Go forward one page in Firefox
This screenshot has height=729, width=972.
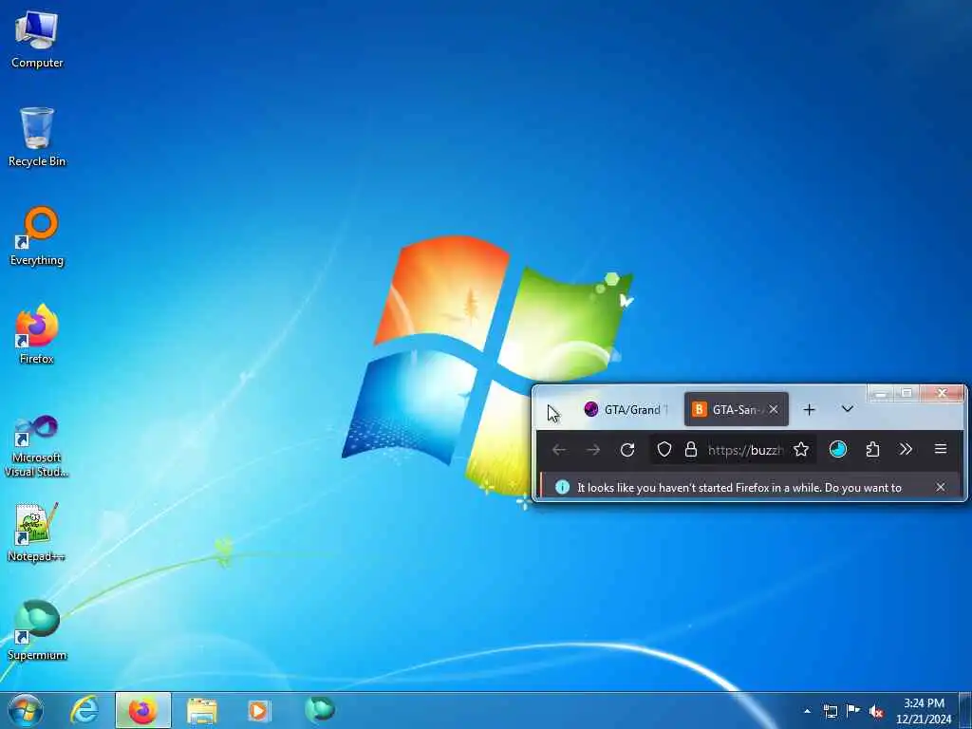[593, 449]
